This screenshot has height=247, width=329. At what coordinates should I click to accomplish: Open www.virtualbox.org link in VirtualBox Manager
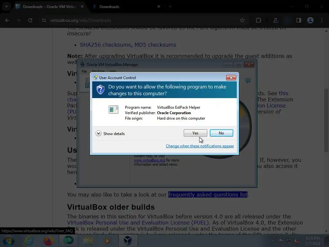149,160
